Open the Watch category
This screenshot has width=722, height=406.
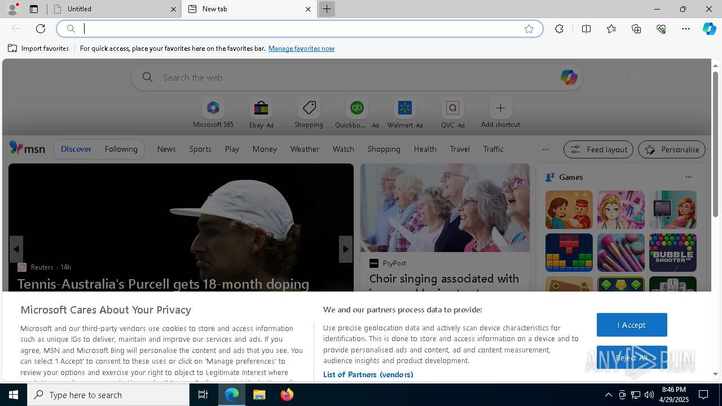[343, 149]
